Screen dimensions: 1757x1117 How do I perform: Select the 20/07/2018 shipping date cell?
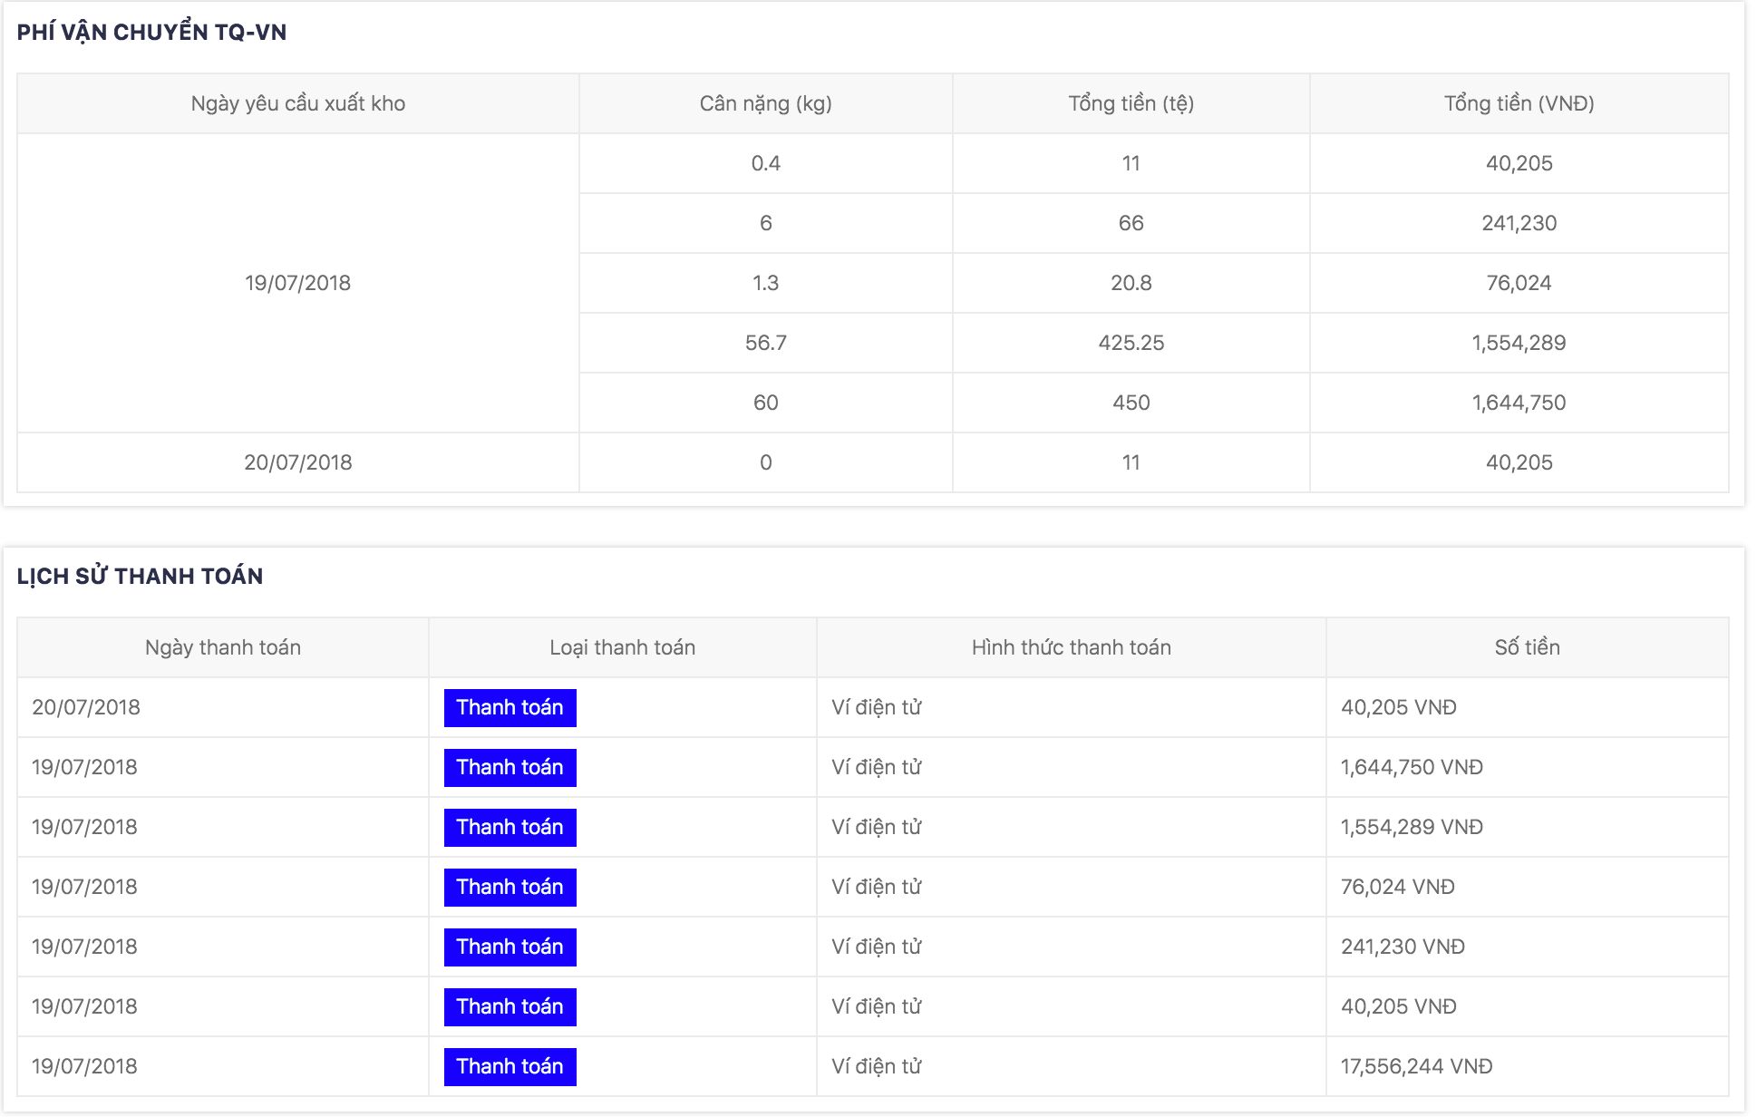point(298,462)
